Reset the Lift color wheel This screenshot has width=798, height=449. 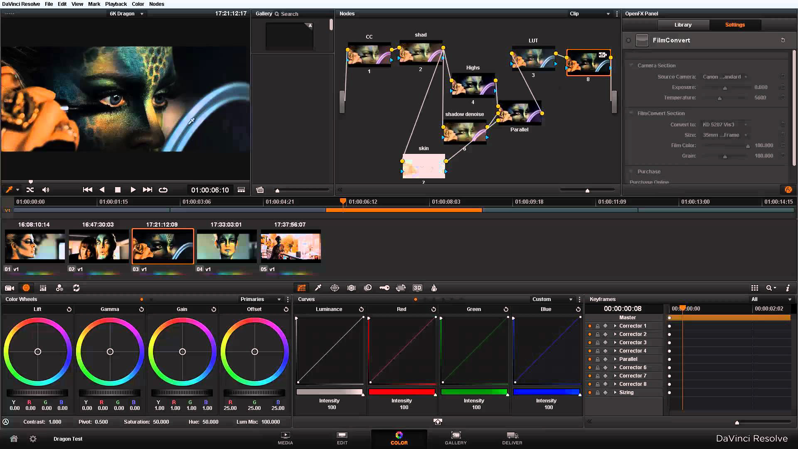tap(69, 309)
